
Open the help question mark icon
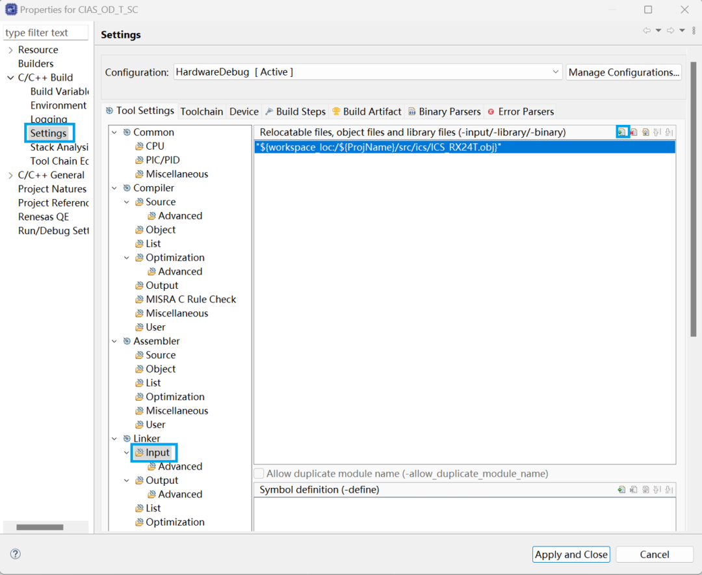click(x=15, y=554)
